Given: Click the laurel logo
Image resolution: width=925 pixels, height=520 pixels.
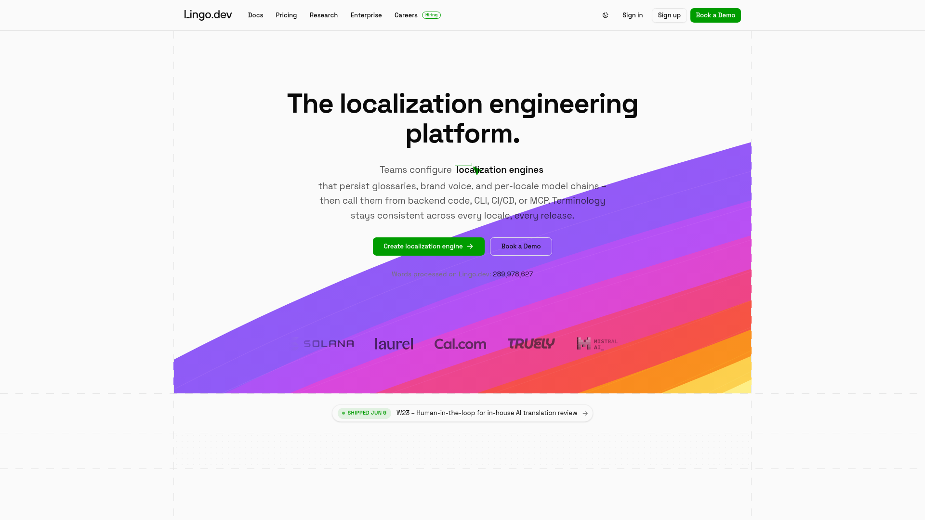Looking at the screenshot, I should pyautogui.click(x=394, y=344).
